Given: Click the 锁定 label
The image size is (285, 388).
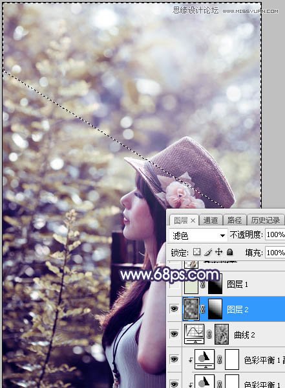Looking at the screenshot, I should [x=179, y=253].
